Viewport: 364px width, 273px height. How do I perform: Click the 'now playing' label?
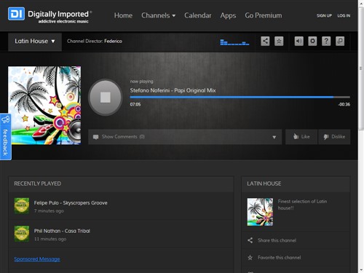tap(141, 82)
